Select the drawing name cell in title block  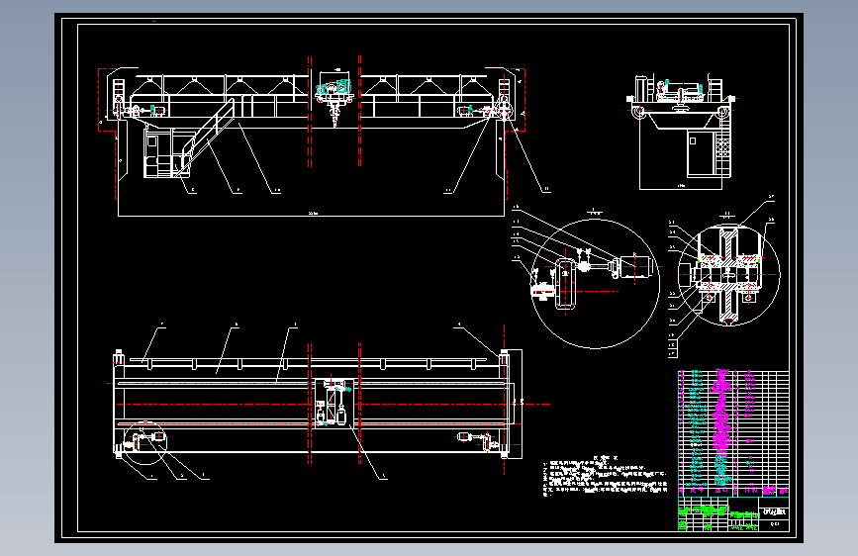[774, 512]
